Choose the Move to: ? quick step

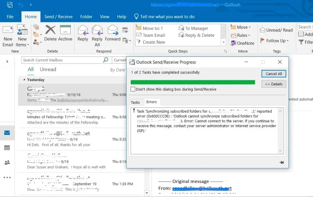pyautogui.click(x=149, y=28)
